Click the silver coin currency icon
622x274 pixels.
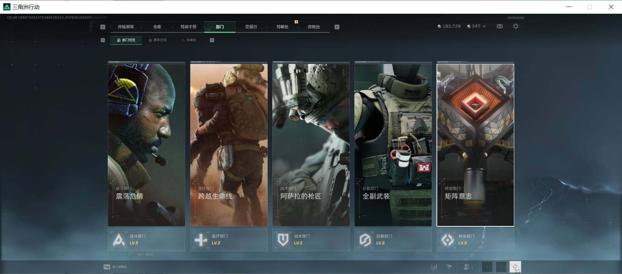tap(439, 26)
